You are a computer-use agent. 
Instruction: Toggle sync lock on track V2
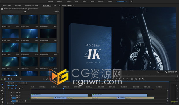[17, 95]
